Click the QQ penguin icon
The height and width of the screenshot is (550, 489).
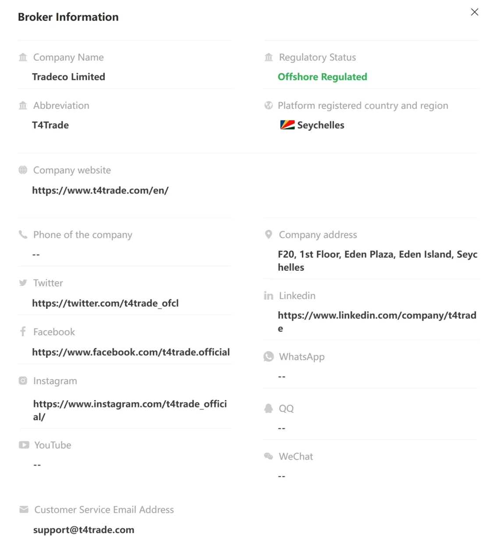coord(269,408)
